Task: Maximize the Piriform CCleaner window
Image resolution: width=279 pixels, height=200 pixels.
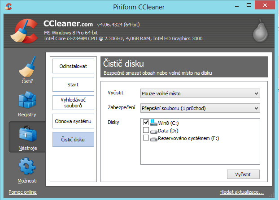Action: pos(249,5)
